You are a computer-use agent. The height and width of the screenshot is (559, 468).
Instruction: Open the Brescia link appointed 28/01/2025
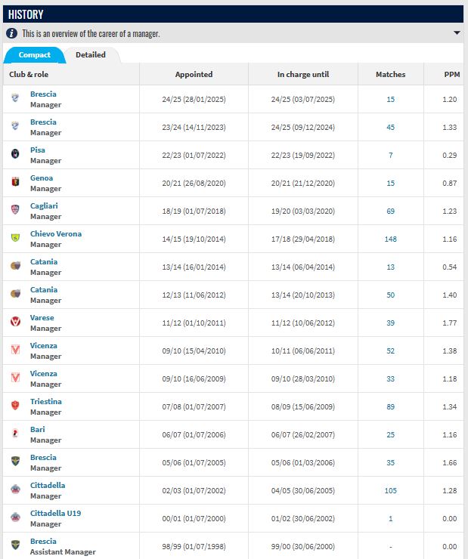click(43, 94)
